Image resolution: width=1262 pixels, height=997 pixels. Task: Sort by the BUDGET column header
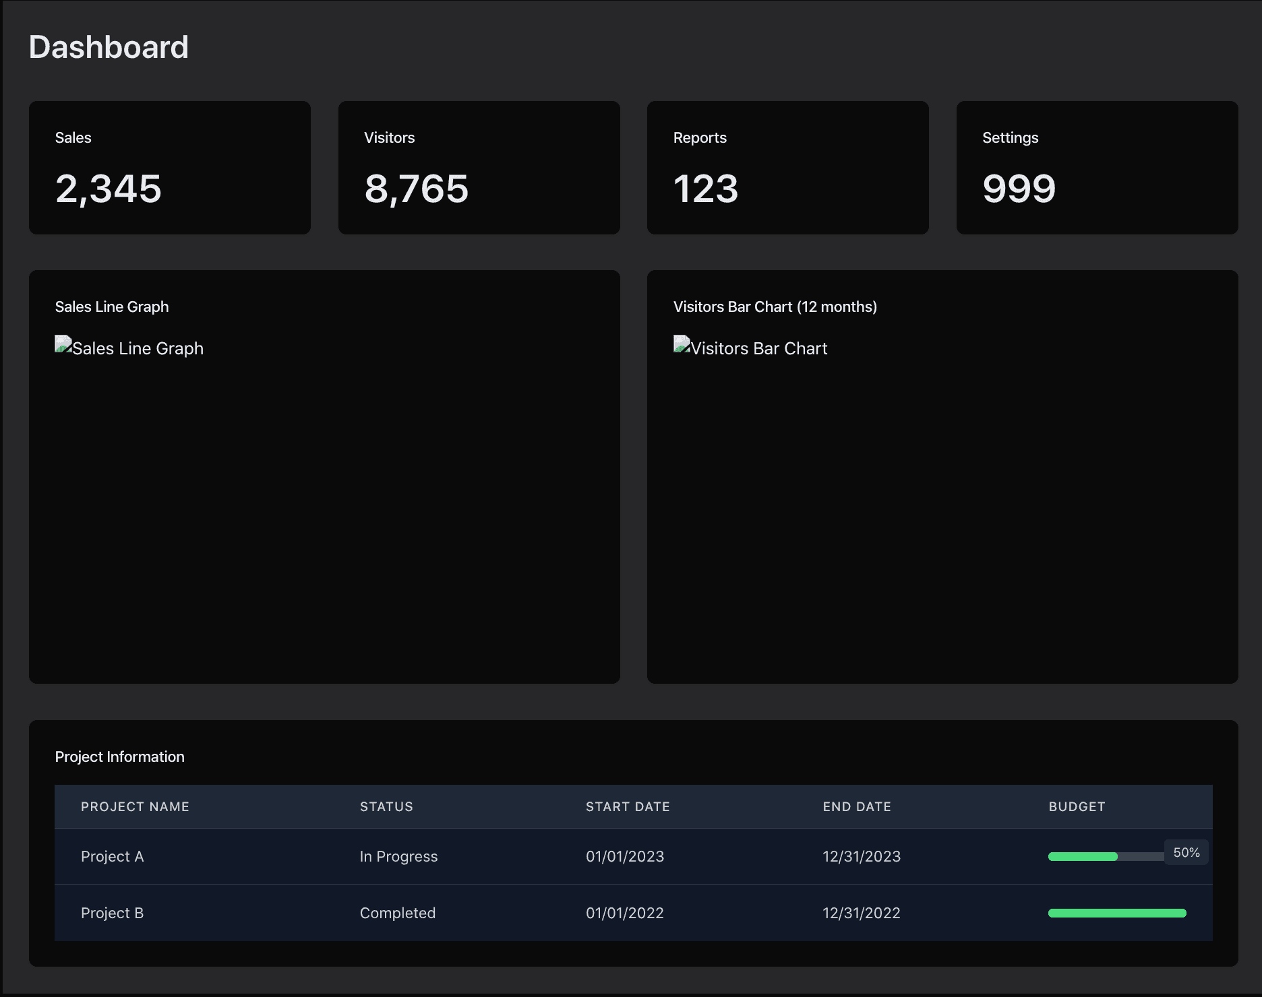[x=1077, y=806]
